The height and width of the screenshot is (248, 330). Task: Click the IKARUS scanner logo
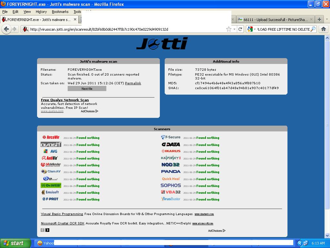pos(171,151)
